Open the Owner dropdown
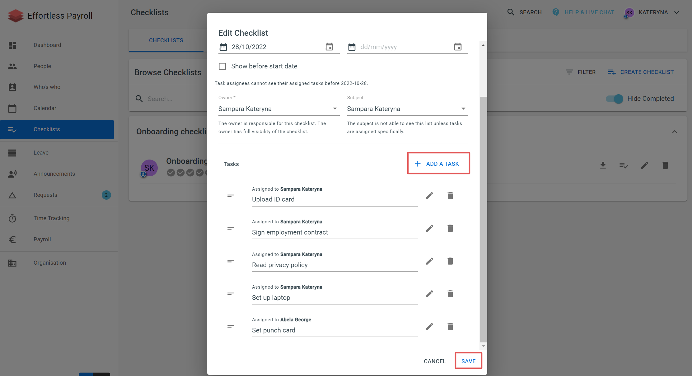 point(279,109)
